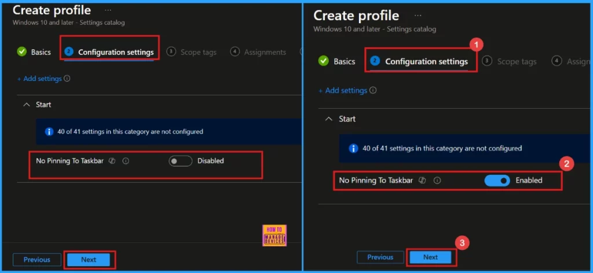This screenshot has width=593, height=273.
Task: Click step 3 circle beside right Scope tags
Action: 487,61
